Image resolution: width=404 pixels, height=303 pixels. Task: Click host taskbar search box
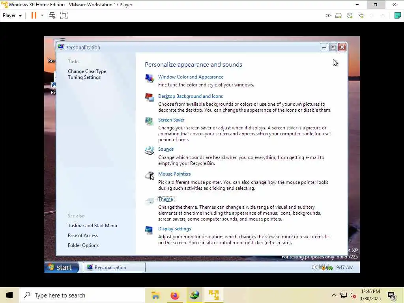[x=82, y=295]
